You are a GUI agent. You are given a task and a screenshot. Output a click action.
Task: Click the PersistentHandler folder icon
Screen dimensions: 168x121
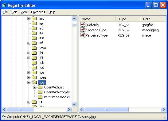[x=40, y=97]
